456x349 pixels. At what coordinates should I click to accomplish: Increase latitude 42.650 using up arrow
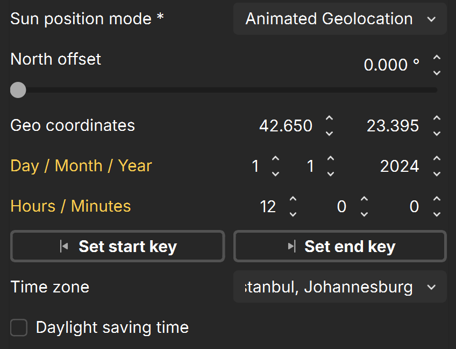point(329,118)
